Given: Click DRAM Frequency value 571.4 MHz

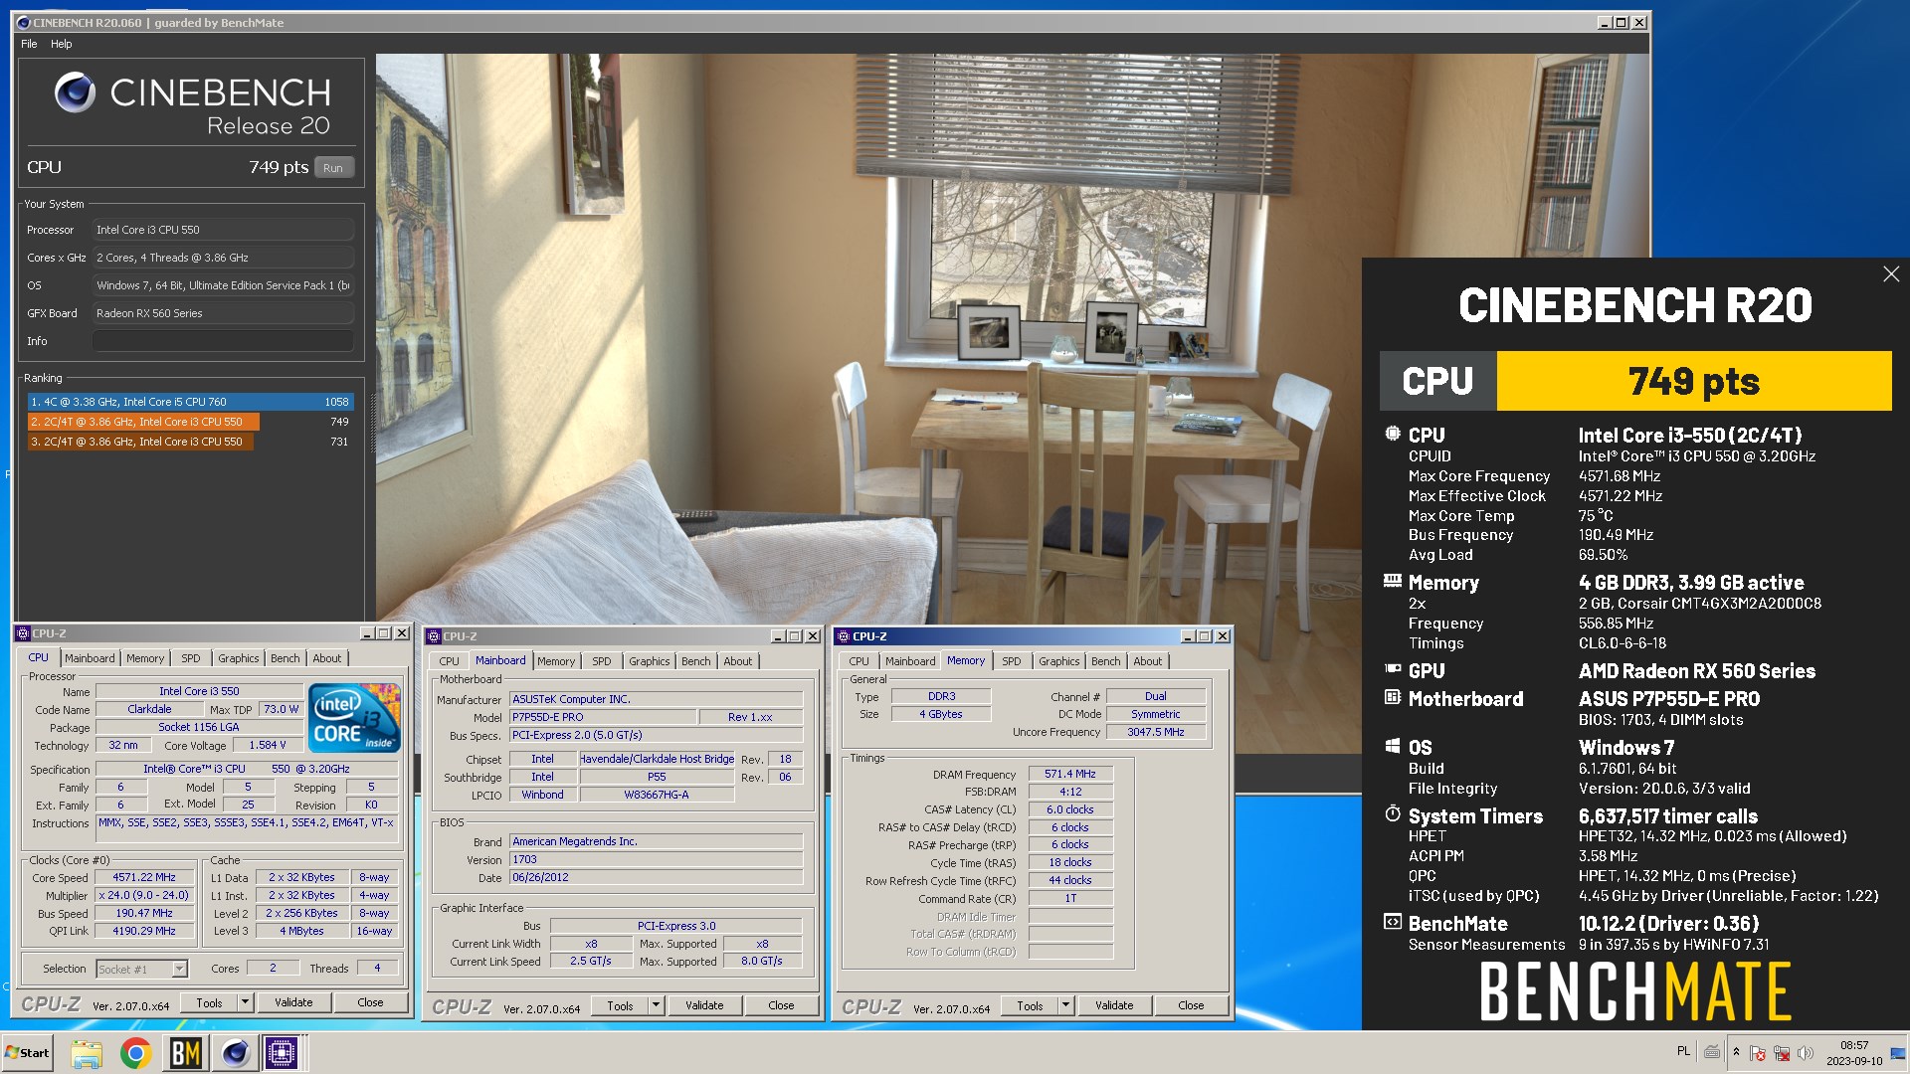Looking at the screenshot, I should pos(1070,774).
